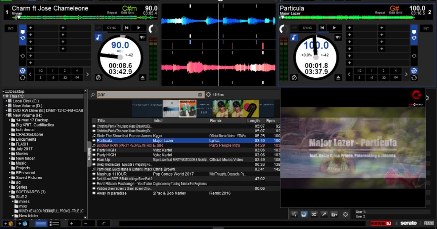Open Edit Grid on deck 1
Image resolution: width=437 pixels, height=229 pixels.
[x=127, y=13]
